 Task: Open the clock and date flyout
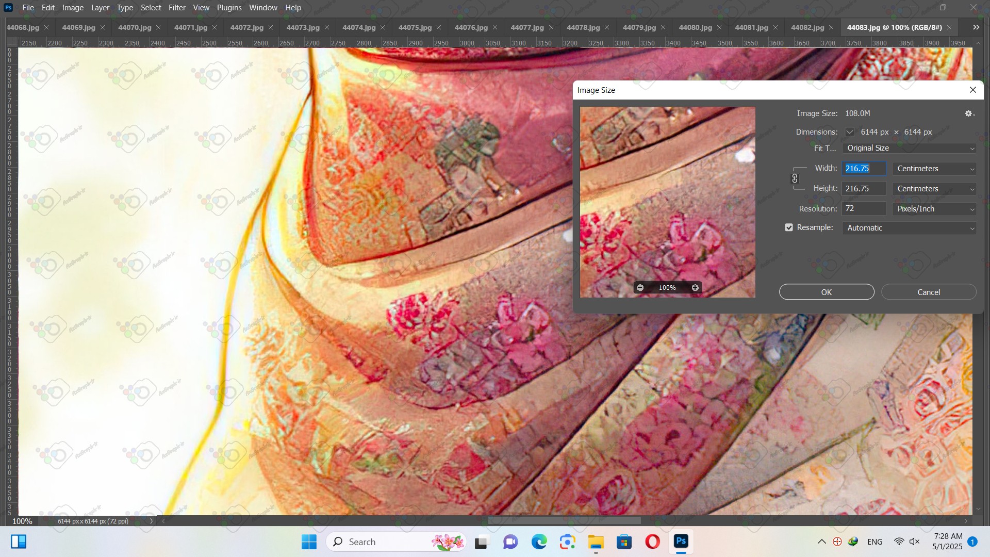(x=948, y=542)
